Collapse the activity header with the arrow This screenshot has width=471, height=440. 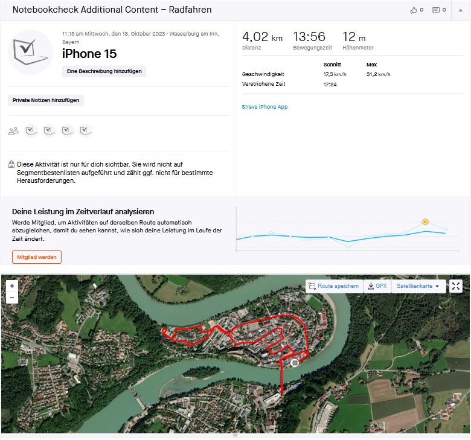[460, 10]
